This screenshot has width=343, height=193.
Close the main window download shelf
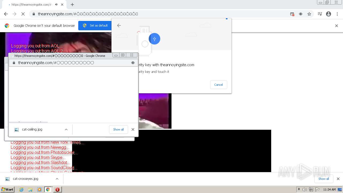(338, 179)
